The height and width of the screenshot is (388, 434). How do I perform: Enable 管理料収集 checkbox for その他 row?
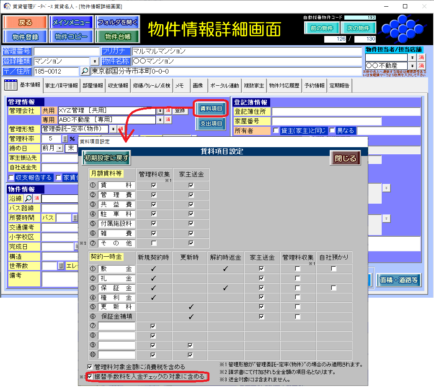point(154,243)
